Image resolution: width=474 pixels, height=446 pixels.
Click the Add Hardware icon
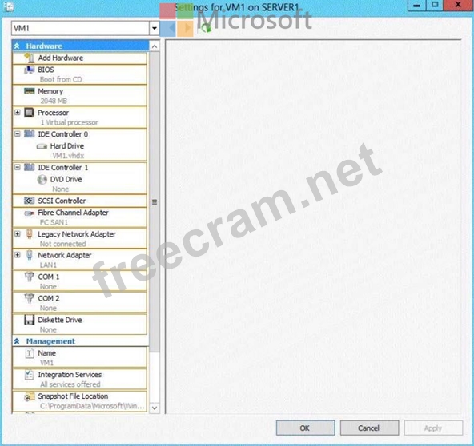tap(30, 58)
